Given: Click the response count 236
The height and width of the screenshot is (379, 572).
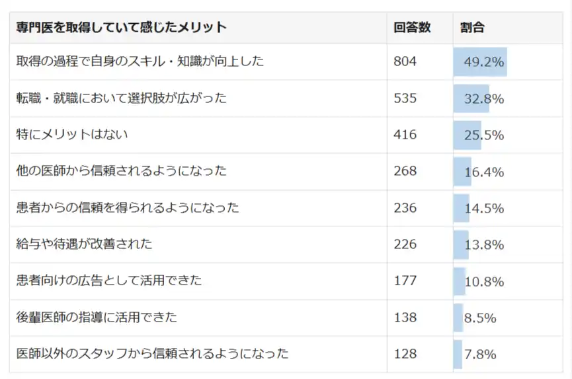Looking at the screenshot, I should [x=405, y=208].
